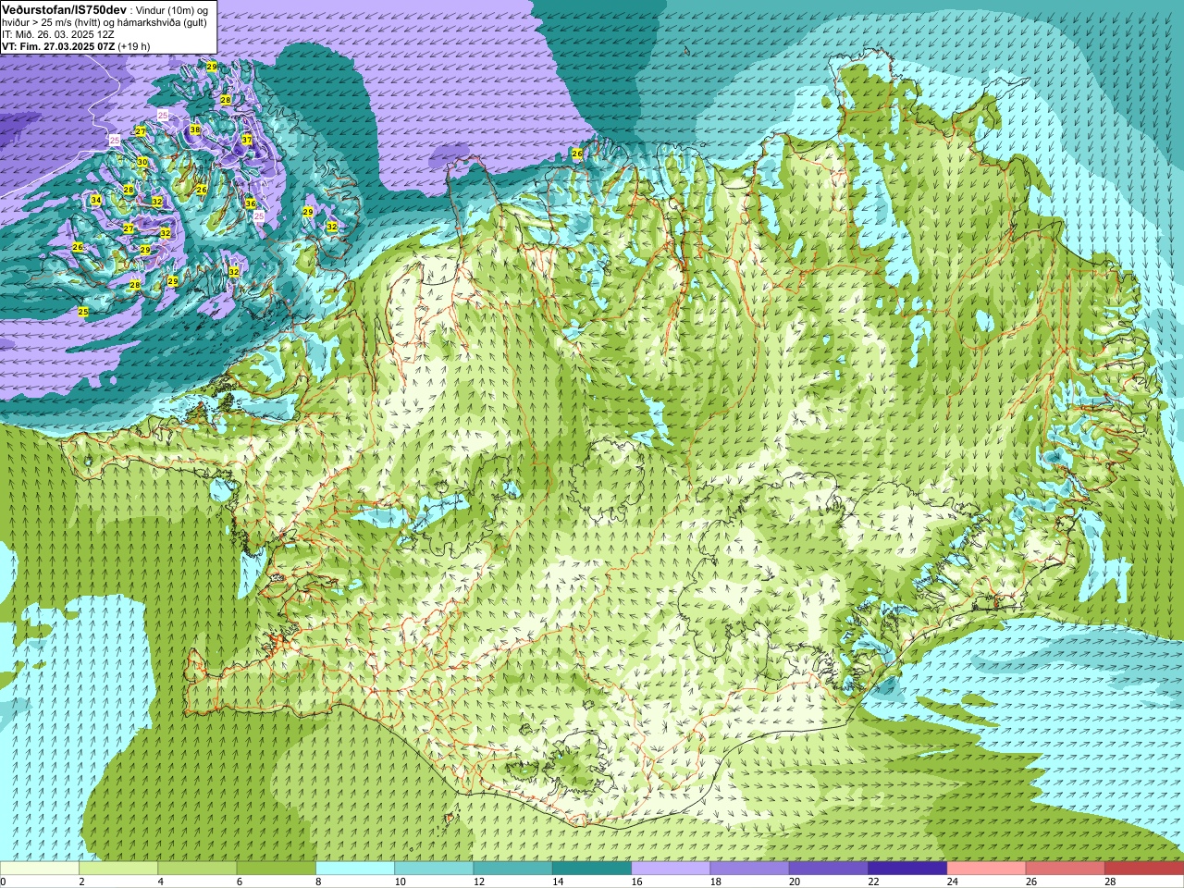Click the legend scale label 20
The height and width of the screenshot is (888, 1184).
tap(795, 882)
